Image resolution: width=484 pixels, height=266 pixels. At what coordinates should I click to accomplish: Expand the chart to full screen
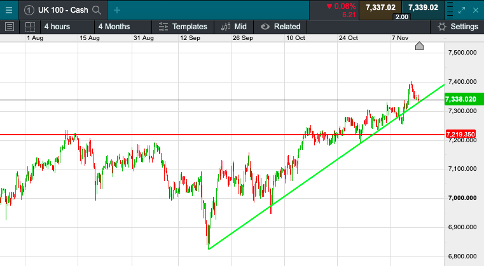pyautogui.click(x=461, y=10)
